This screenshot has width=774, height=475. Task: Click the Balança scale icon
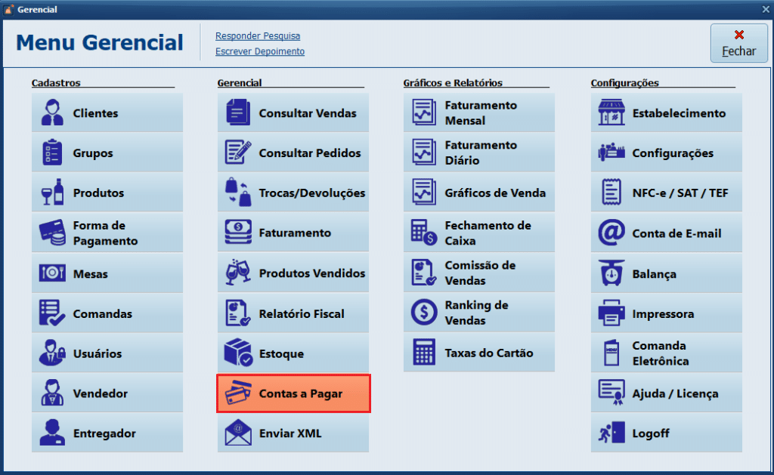611,274
